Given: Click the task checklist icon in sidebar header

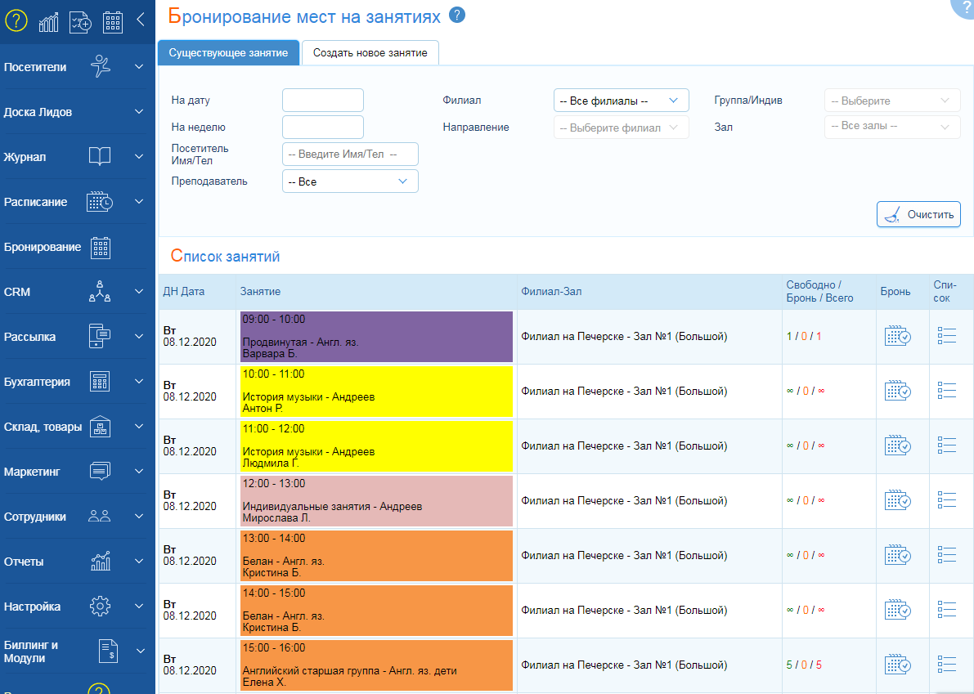Looking at the screenshot, I should (x=80, y=22).
